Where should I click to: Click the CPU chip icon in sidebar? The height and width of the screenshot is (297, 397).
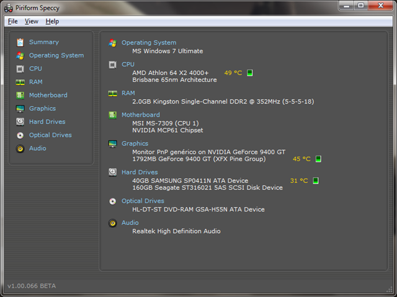coord(20,69)
